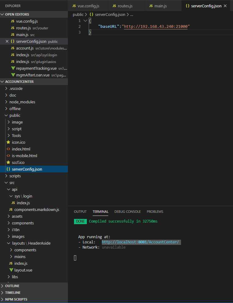Switch to the TERMINAL panel tab
233x303 pixels.
click(x=101, y=212)
